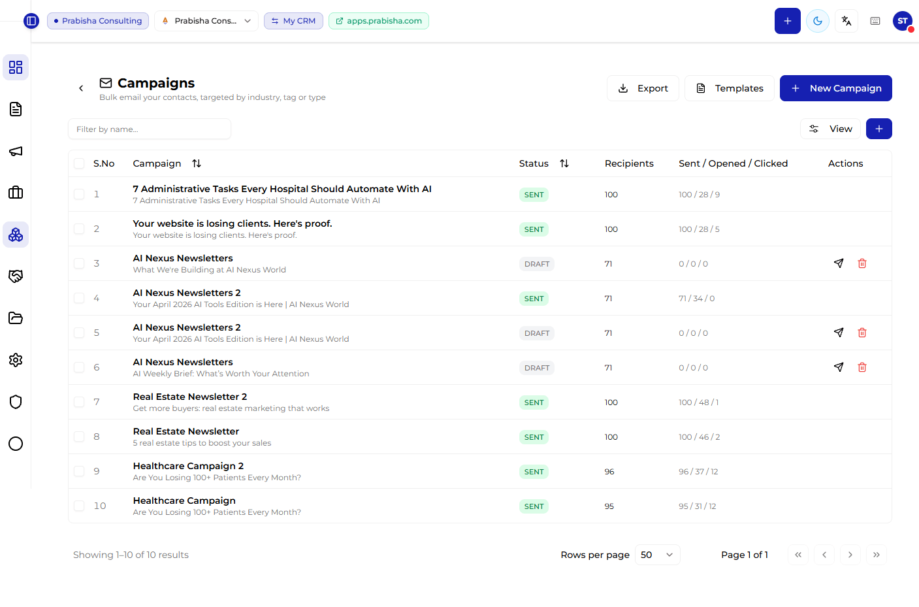This screenshot has width=919, height=607.
Task: Open the handshake sidebar icon
Action: (x=16, y=276)
